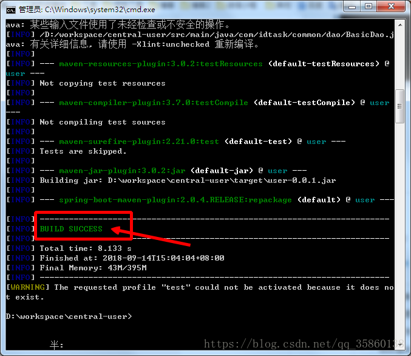The image size is (411, 356).
Task: Close the cmd.exe window
Action: coord(391,6)
